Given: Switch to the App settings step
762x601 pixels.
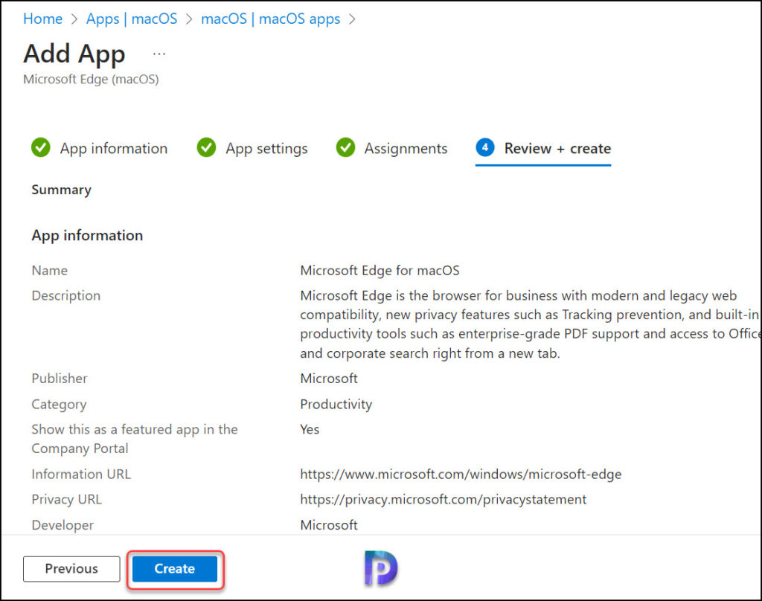Looking at the screenshot, I should point(252,148).
